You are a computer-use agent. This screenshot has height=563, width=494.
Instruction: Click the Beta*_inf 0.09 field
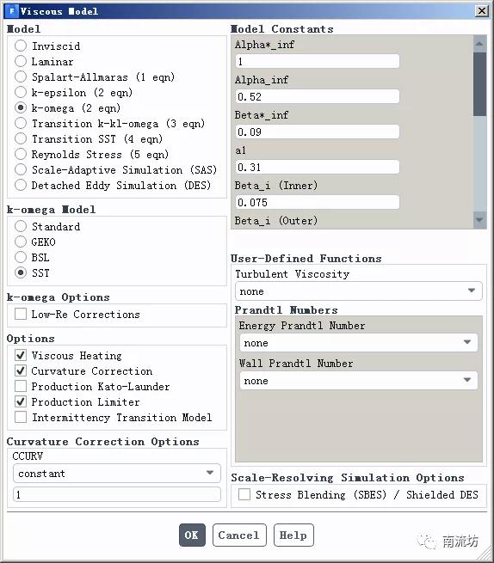[x=317, y=132]
